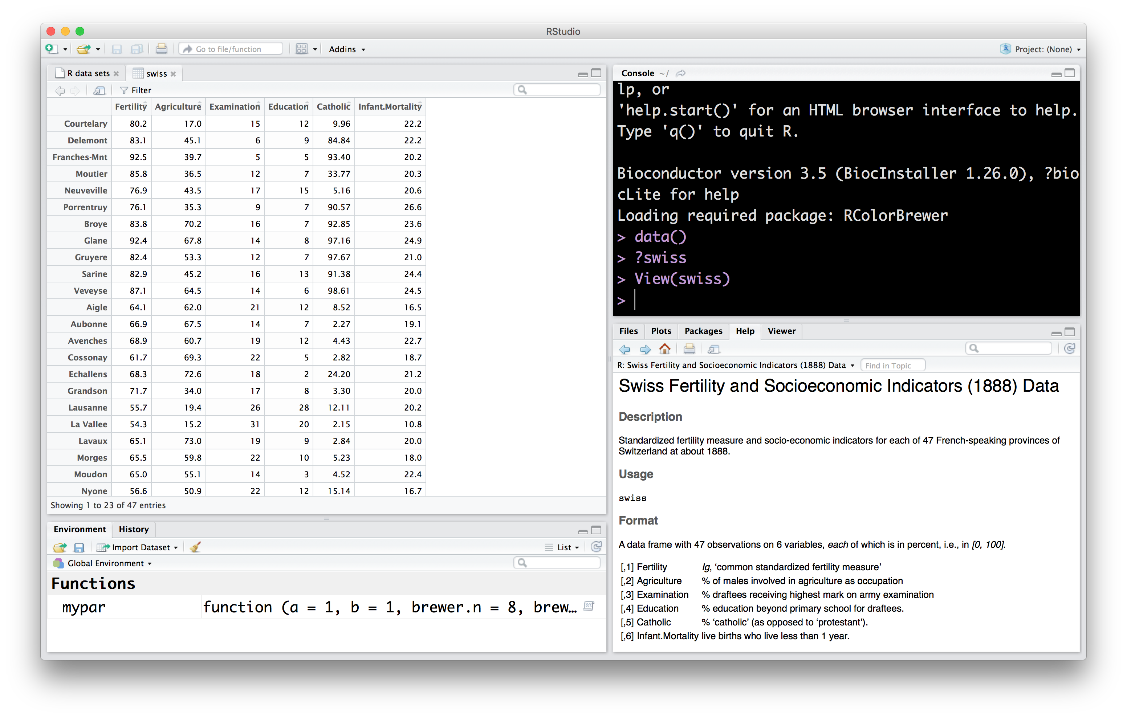Click the view current directory arrow in Console

pyautogui.click(x=681, y=73)
